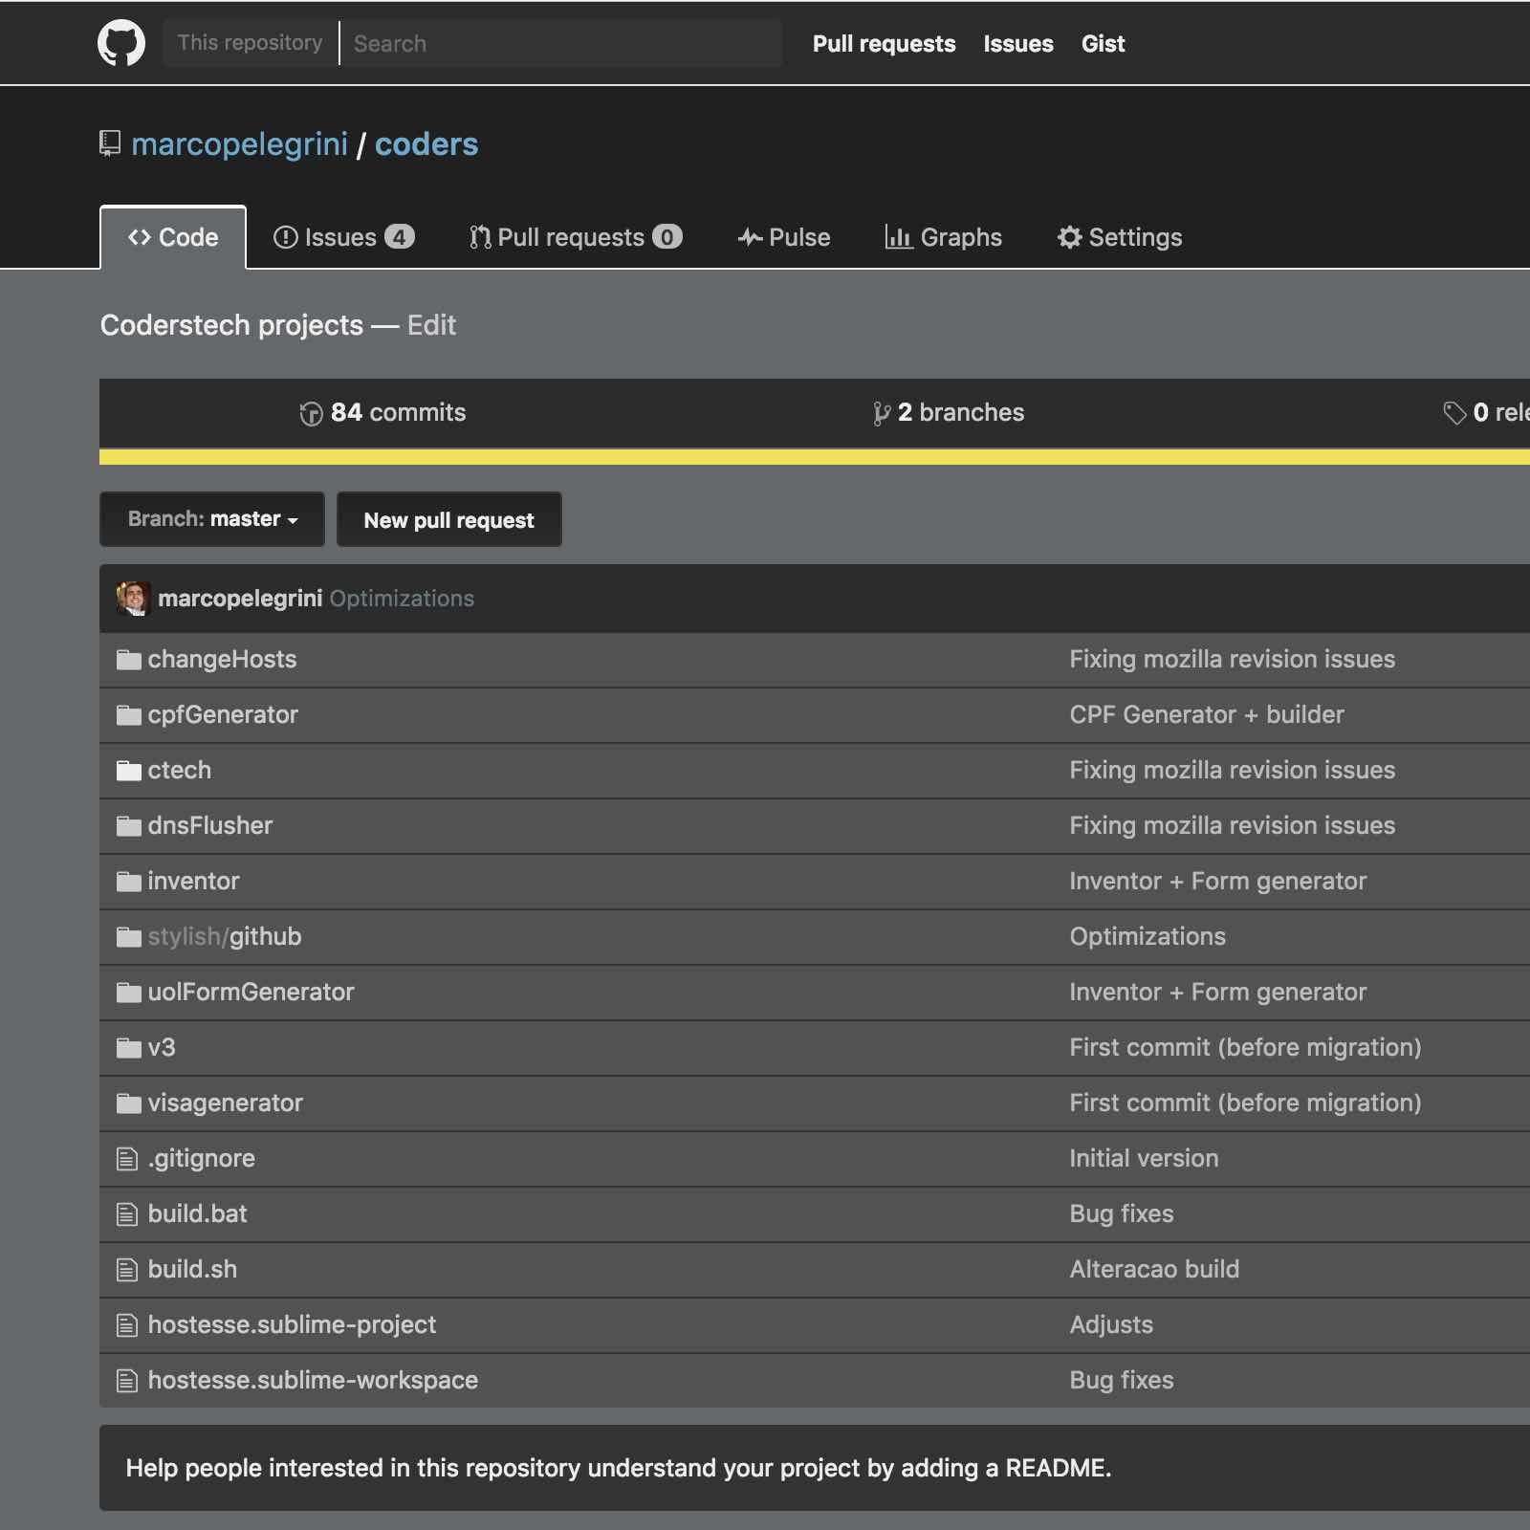
Task: Open the .gitignore file name
Action: [x=202, y=1159]
